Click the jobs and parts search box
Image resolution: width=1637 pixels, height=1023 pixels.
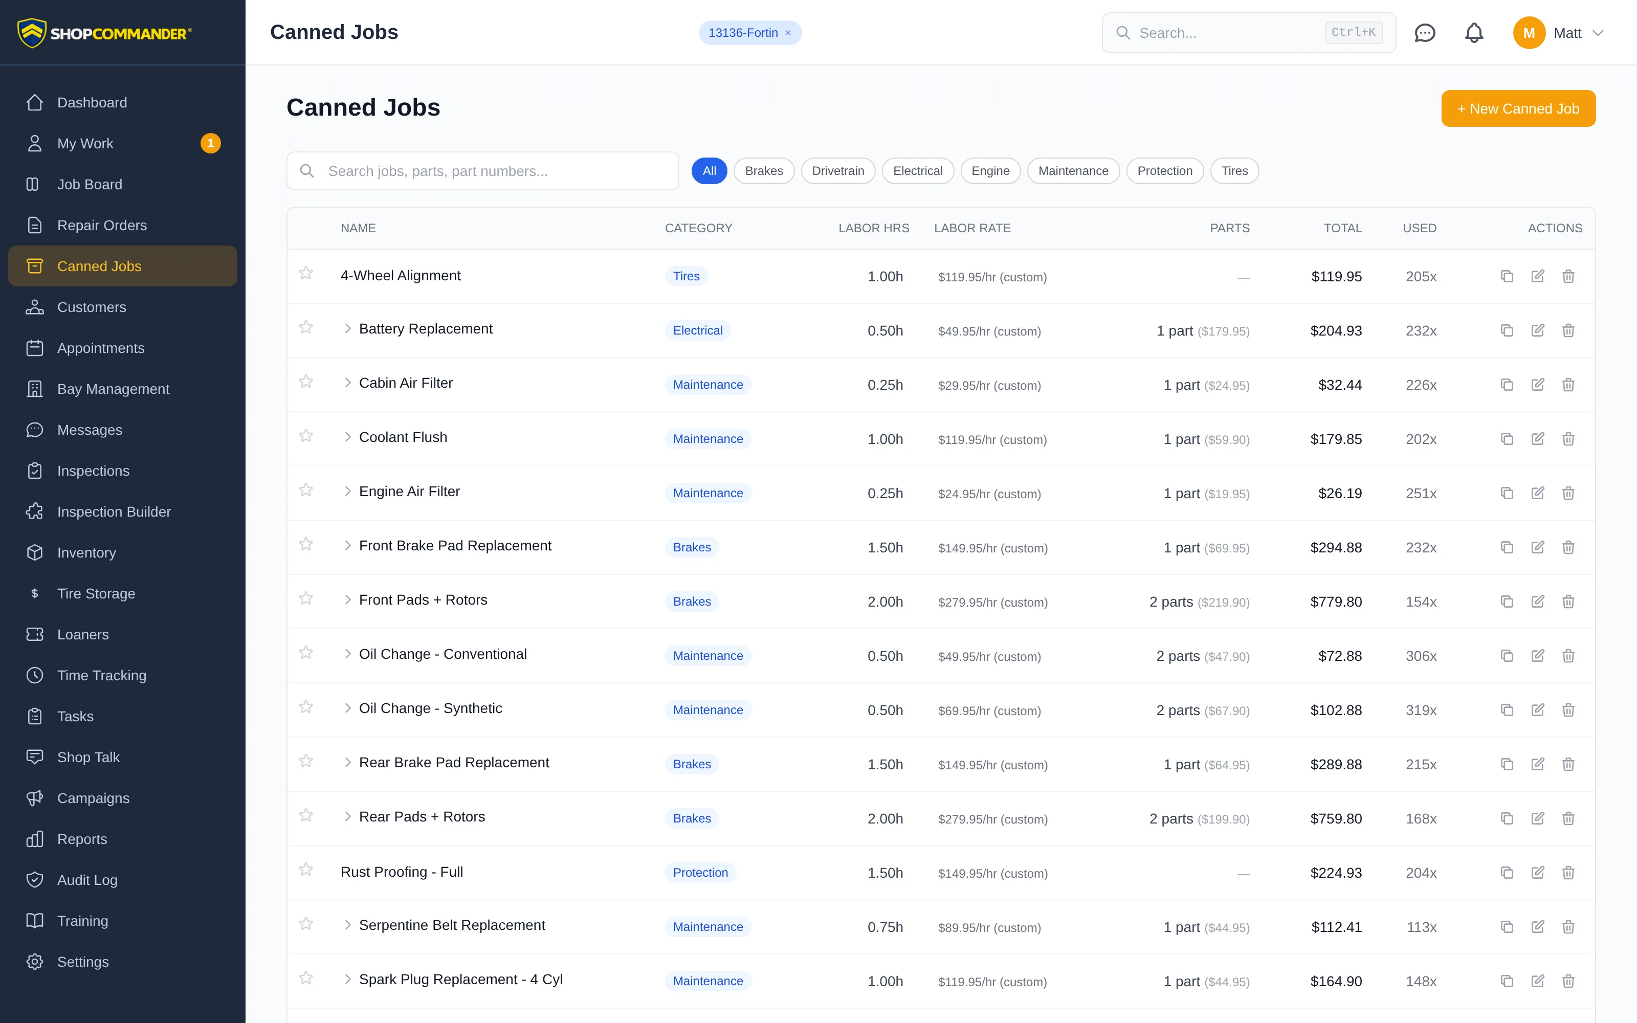coord(482,170)
